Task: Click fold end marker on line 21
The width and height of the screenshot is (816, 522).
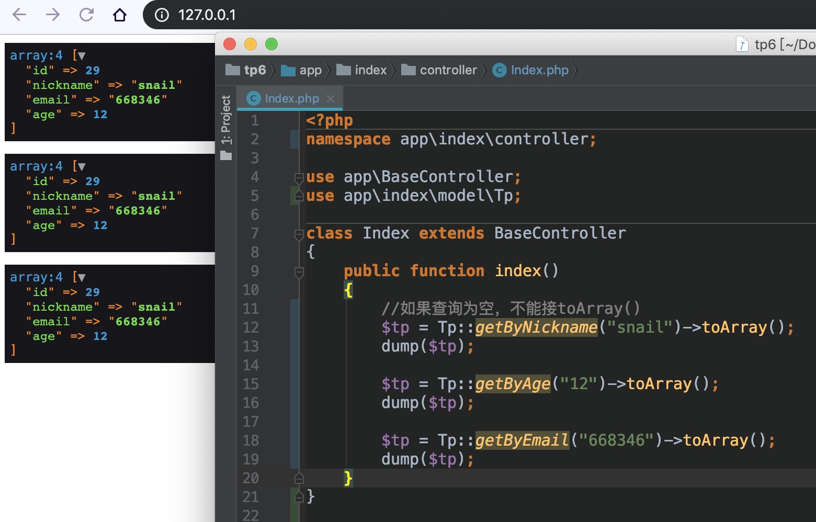Action: (x=299, y=496)
